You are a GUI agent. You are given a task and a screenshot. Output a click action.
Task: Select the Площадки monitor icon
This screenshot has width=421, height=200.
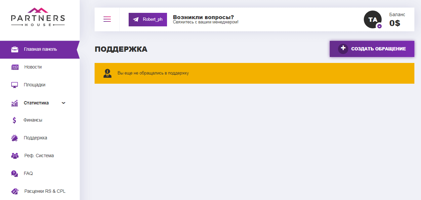(15, 85)
